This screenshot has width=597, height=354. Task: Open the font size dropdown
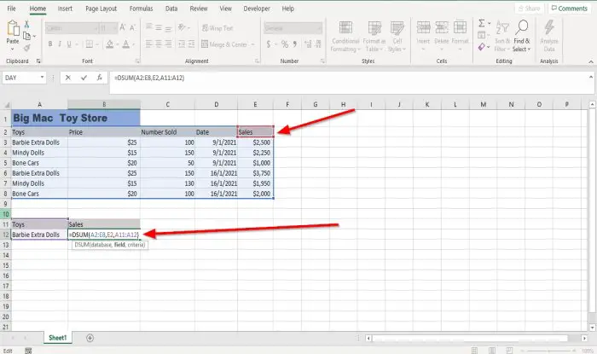[114, 28]
